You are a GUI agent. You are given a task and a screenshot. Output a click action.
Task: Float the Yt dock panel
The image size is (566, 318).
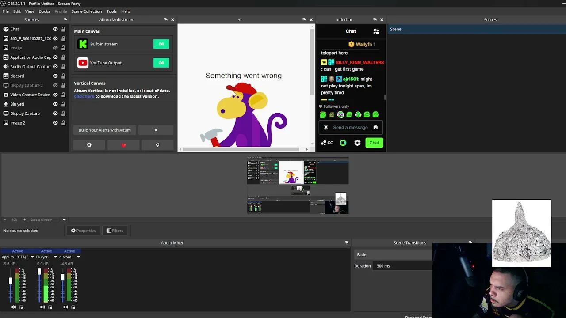point(304,19)
